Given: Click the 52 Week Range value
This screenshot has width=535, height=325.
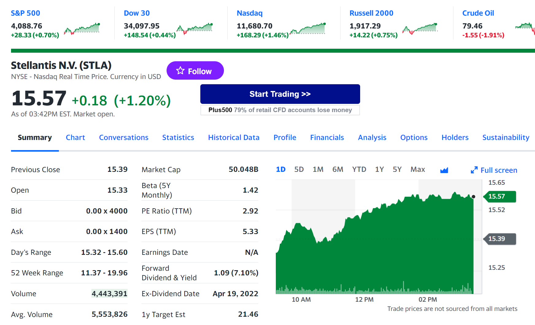Looking at the screenshot, I should [104, 273].
